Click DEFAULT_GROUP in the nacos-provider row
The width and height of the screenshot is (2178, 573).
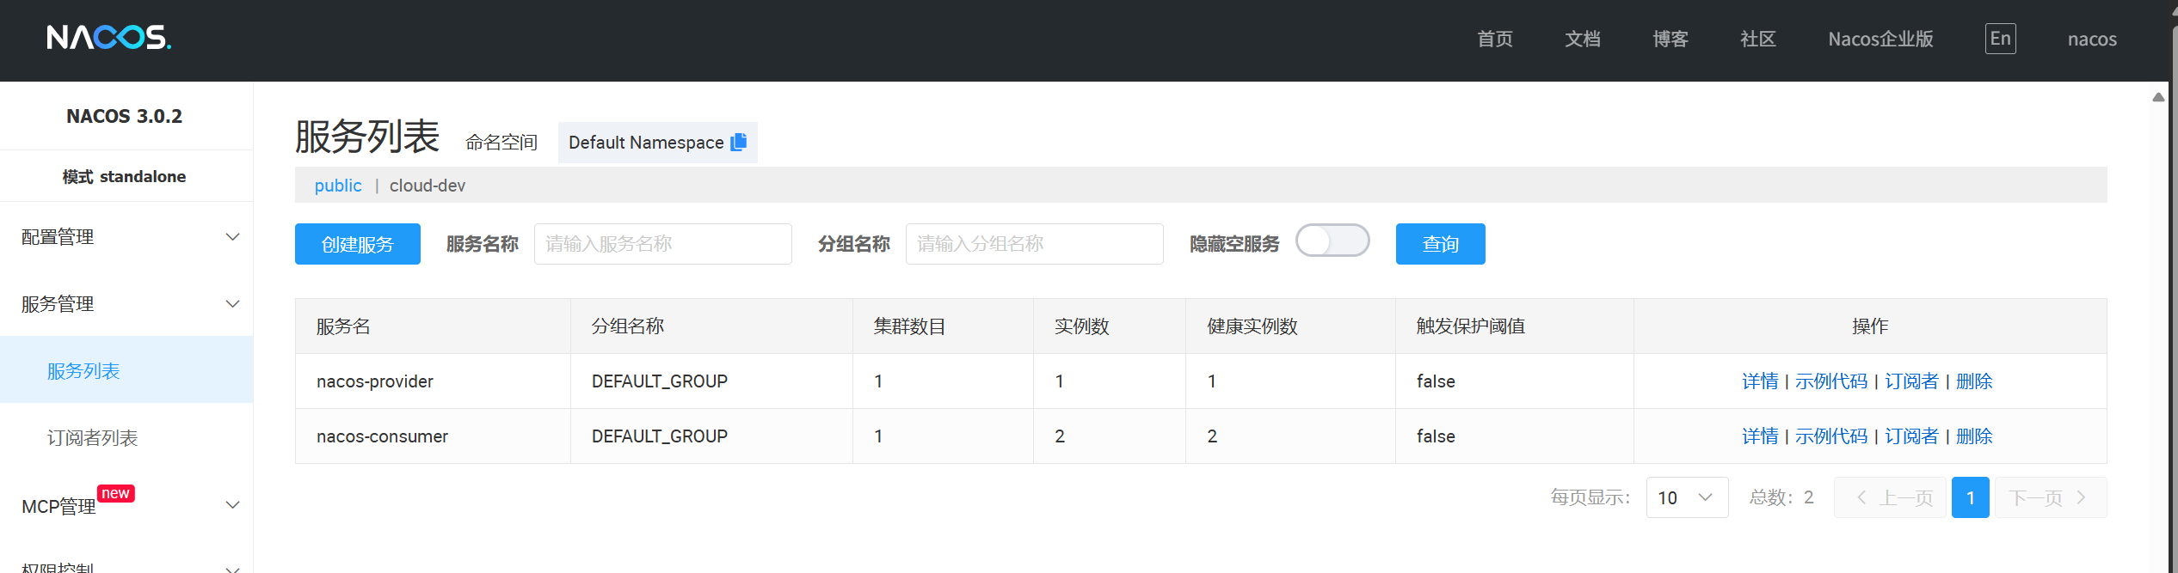(x=660, y=381)
